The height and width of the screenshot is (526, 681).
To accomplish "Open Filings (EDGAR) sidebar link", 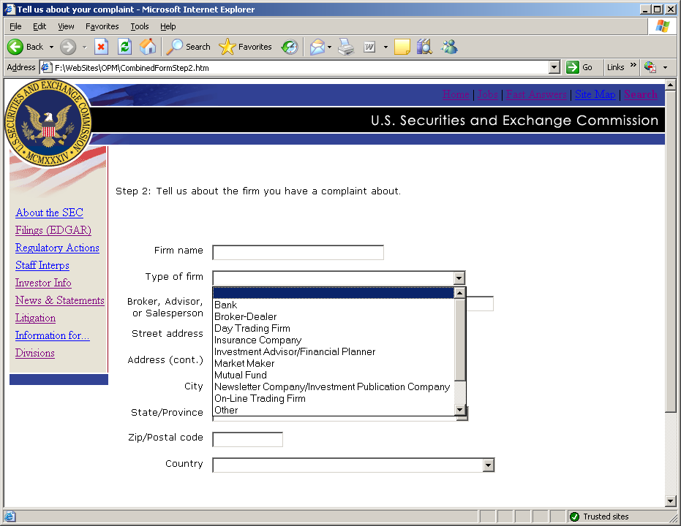I will click(x=53, y=230).
